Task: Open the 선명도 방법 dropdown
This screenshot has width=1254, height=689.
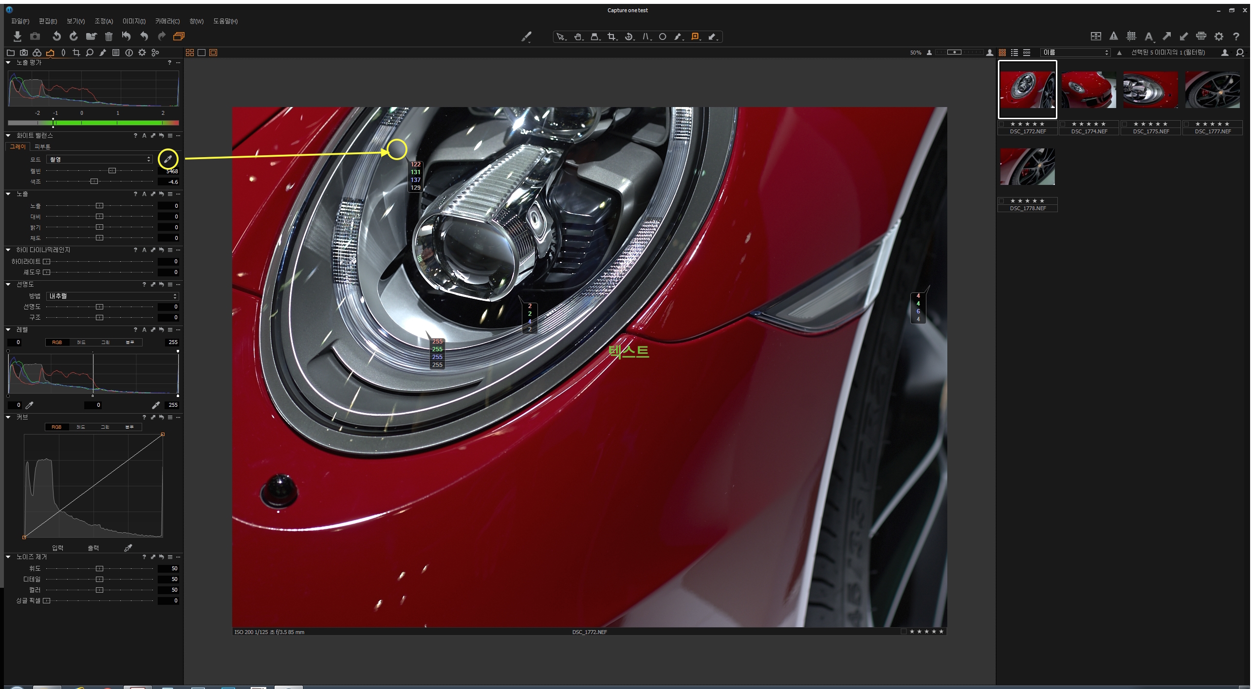Action: tap(112, 296)
